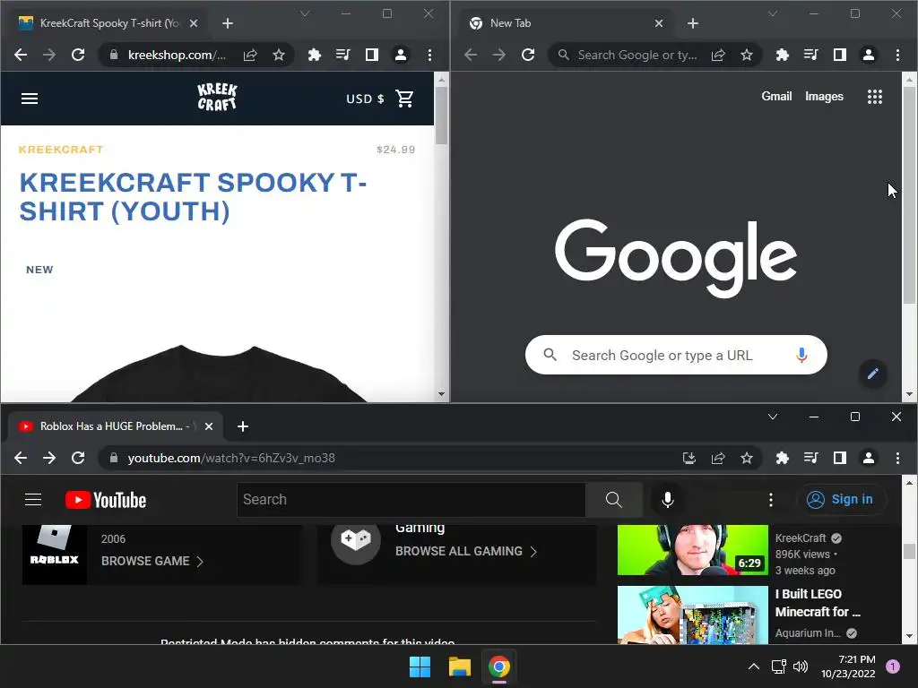
Task: Bookmark the kreekshop page with star
Action: point(279,55)
